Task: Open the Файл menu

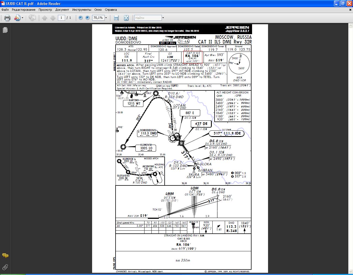Action: pos(5,10)
